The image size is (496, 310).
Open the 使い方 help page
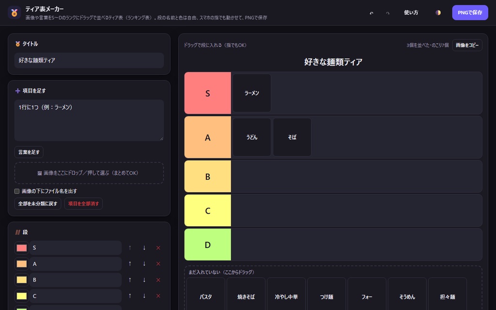(411, 13)
